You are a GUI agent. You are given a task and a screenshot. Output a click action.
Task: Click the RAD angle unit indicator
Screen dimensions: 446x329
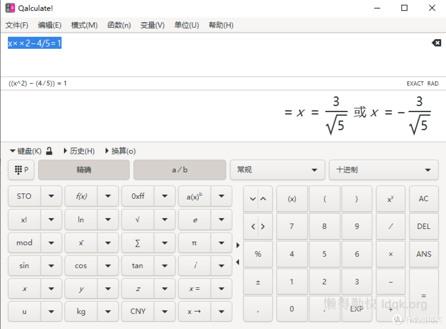[x=433, y=83]
